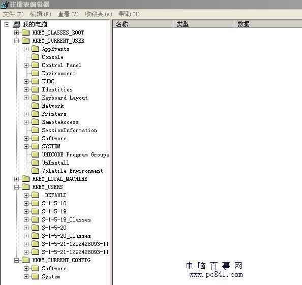The width and height of the screenshot is (302, 285).
Task: Select the S-1-5-19_Classes key
Action: point(66,219)
